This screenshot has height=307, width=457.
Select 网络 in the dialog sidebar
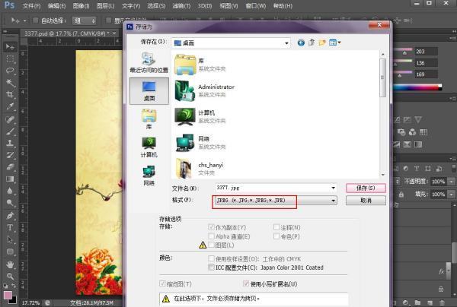coord(149,176)
